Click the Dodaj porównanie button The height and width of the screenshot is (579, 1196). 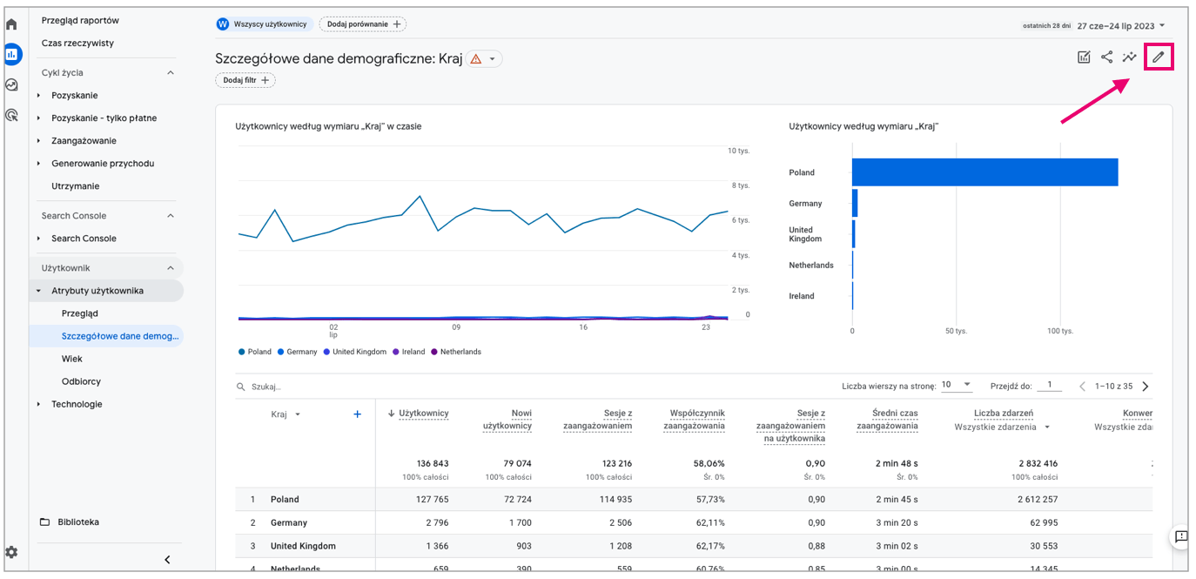point(362,24)
